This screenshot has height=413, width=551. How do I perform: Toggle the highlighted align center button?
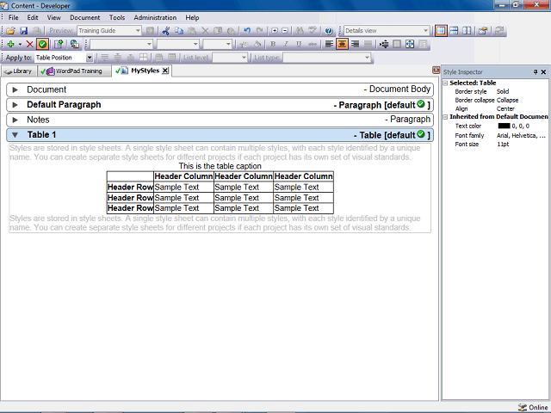(342, 44)
